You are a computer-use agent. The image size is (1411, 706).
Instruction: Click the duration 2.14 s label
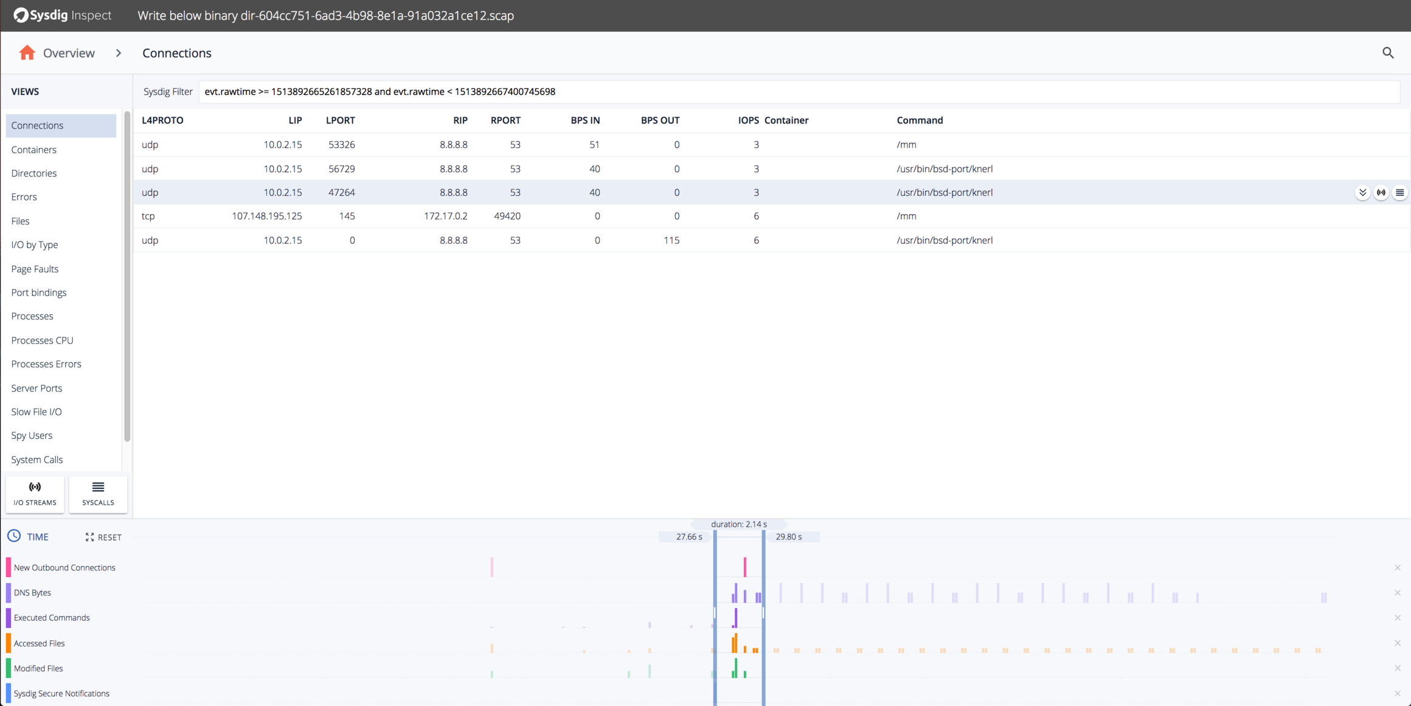739,524
